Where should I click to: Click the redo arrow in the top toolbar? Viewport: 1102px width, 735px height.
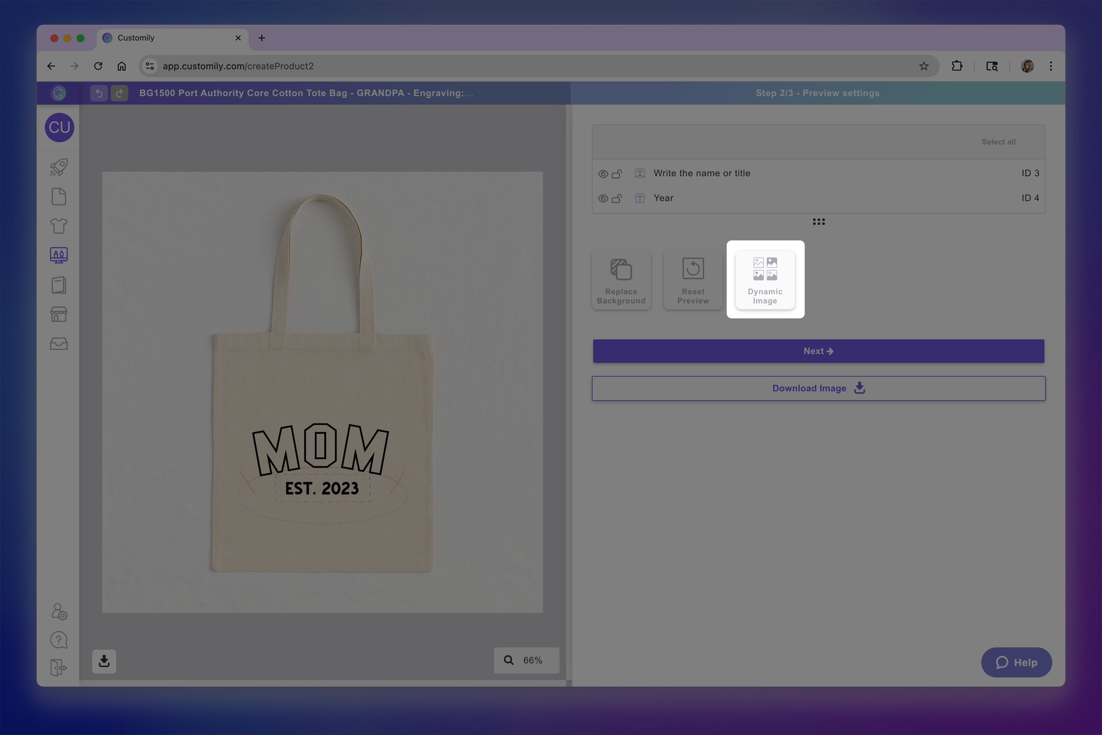point(119,93)
